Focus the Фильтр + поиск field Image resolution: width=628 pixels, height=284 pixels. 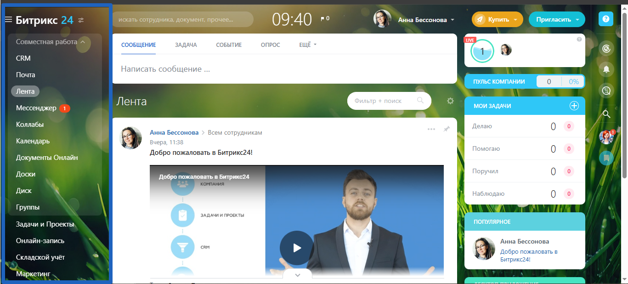[389, 101]
